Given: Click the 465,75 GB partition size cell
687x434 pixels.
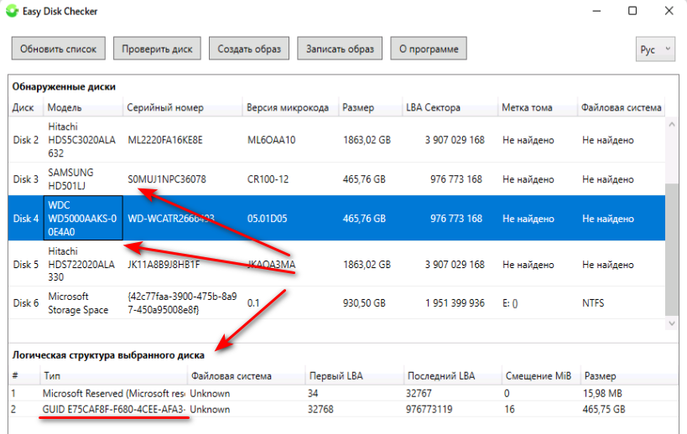Looking at the screenshot, I should 604,410.
